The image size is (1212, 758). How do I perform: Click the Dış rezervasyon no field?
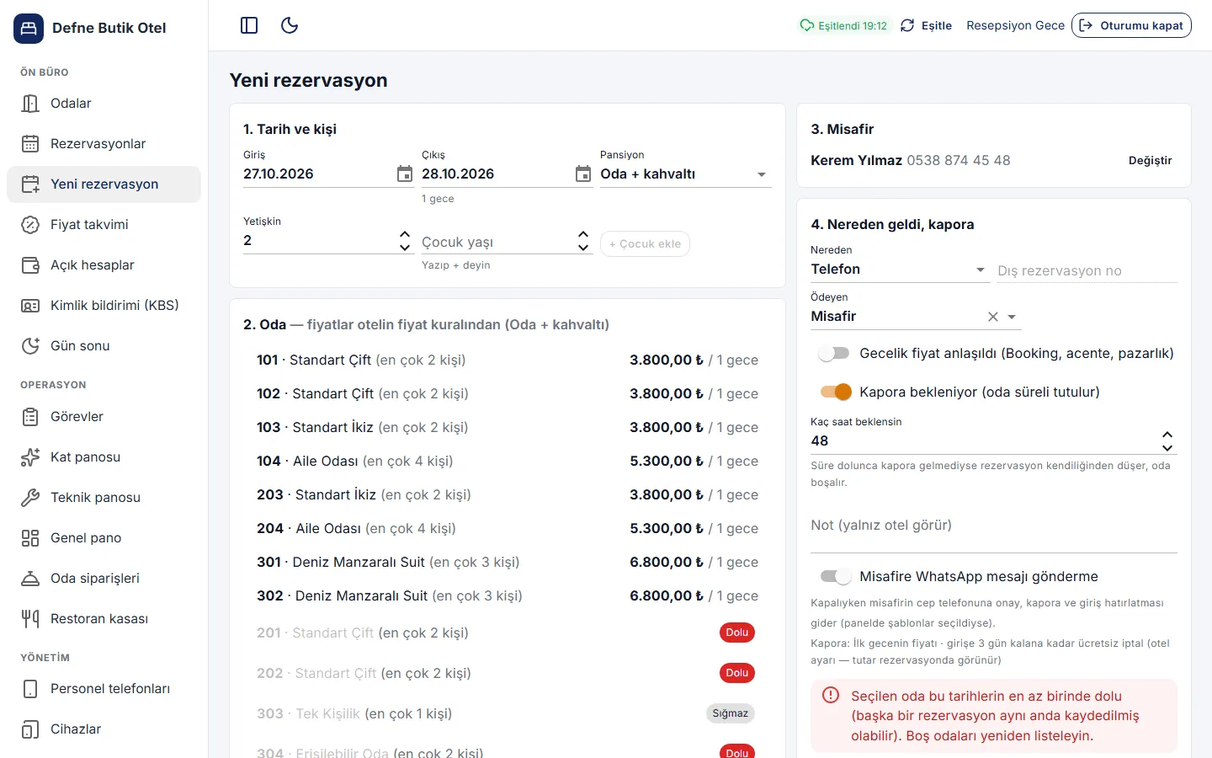point(1087,270)
